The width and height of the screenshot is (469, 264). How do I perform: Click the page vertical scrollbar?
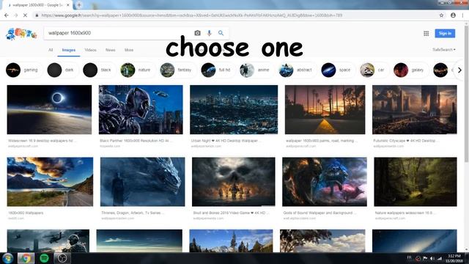[466, 95]
